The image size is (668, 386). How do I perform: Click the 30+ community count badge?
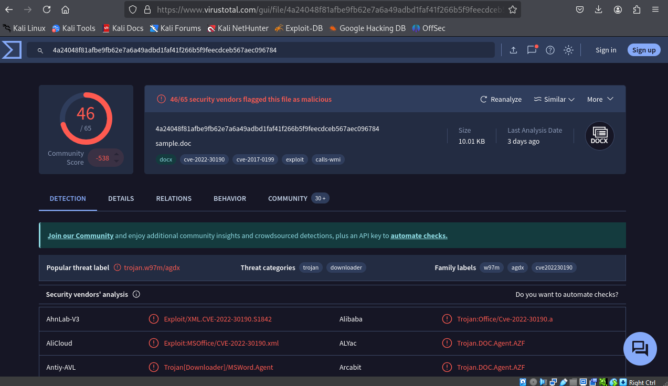pyautogui.click(x=320, y=198)
